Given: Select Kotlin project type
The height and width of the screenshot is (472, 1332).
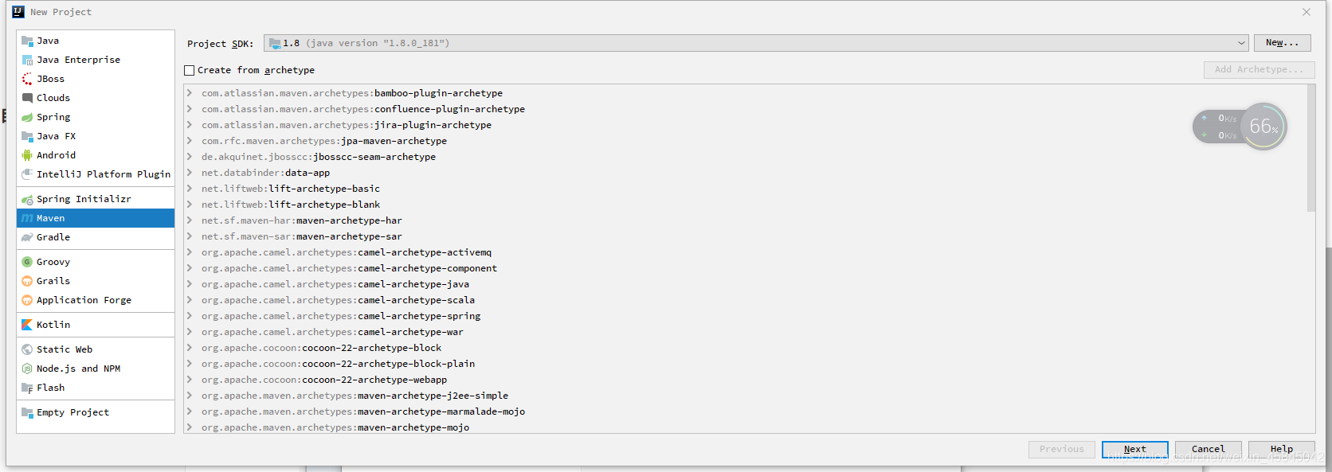Looking at the screenshot, I should pos(96,325).
